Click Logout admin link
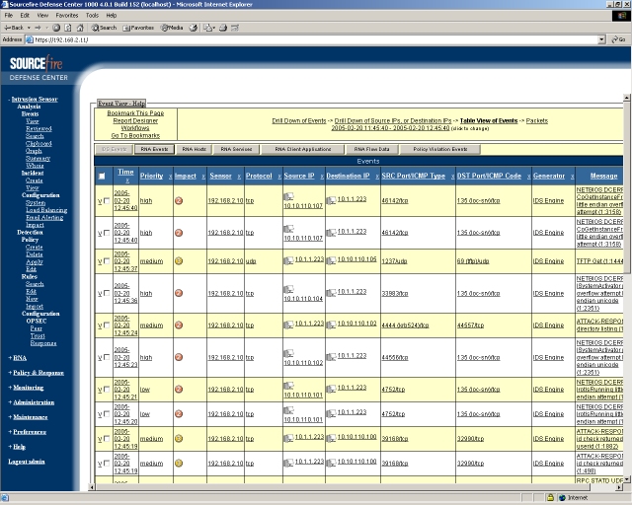 27,462
